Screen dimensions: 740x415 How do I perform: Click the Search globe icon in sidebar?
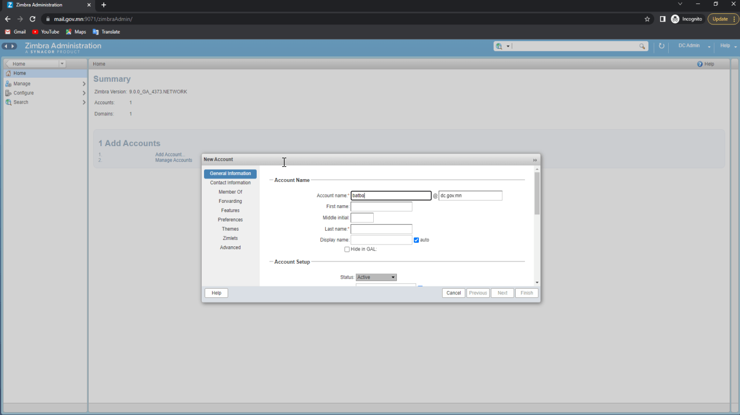pyautogui.click(x=8, y=102)
